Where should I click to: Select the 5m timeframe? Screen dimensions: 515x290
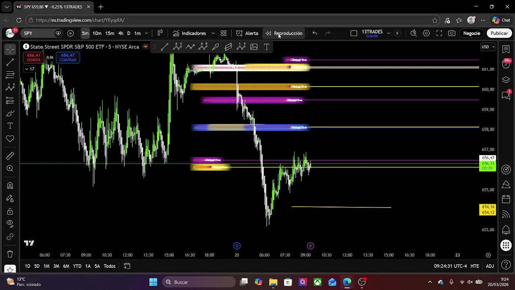tap(85, 33)
